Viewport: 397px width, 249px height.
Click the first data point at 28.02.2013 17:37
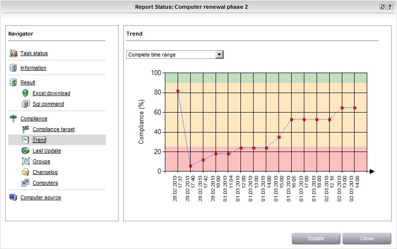178,91
